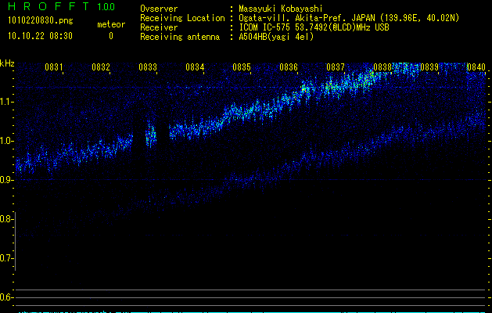Click the 0.9 kHz axis label
This screenshot has width=492, height=313.
[x=6, y=180]
